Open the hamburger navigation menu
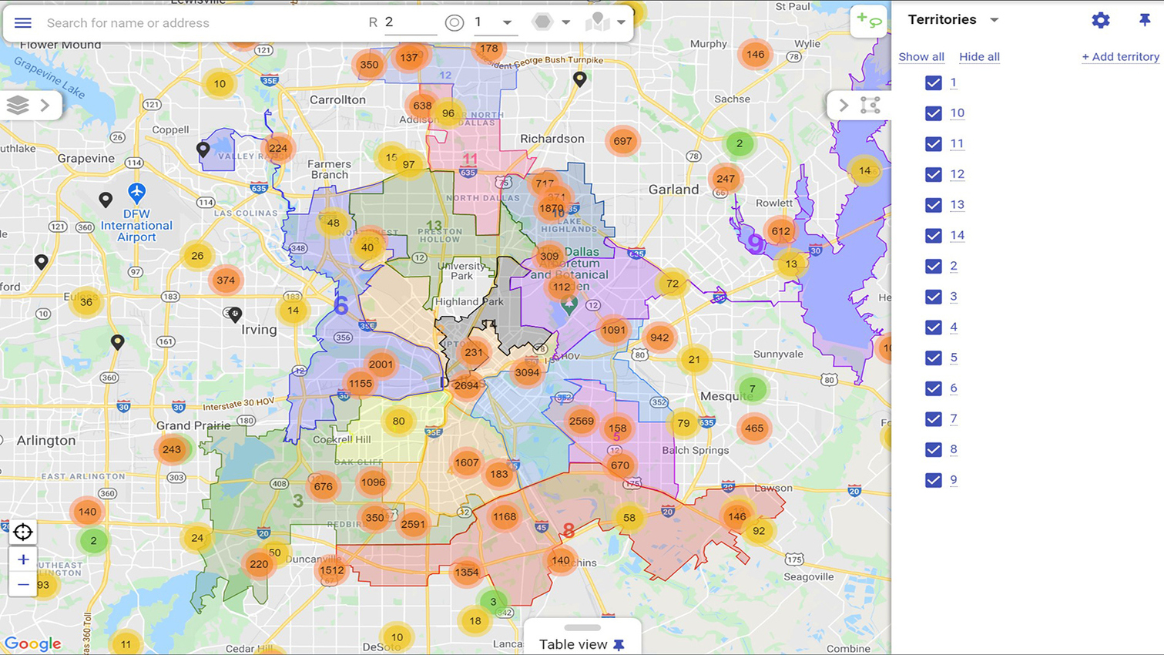Viewport: 1164px width, 655px height. [22, 22]
